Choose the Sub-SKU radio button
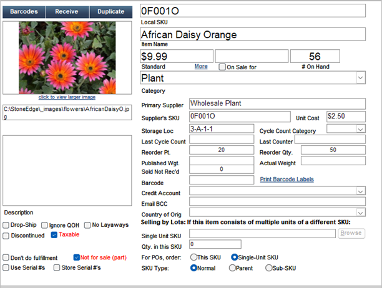The image size is (382, 288). (x=268, y=267)
